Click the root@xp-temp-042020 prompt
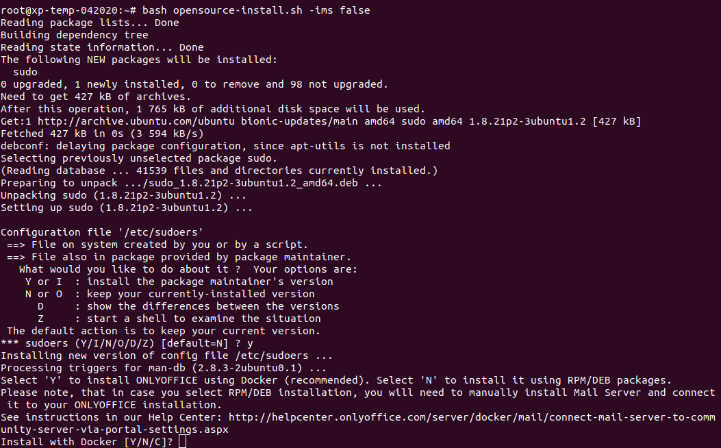Viewport: 721px width, 448px height. click(68, 10)
